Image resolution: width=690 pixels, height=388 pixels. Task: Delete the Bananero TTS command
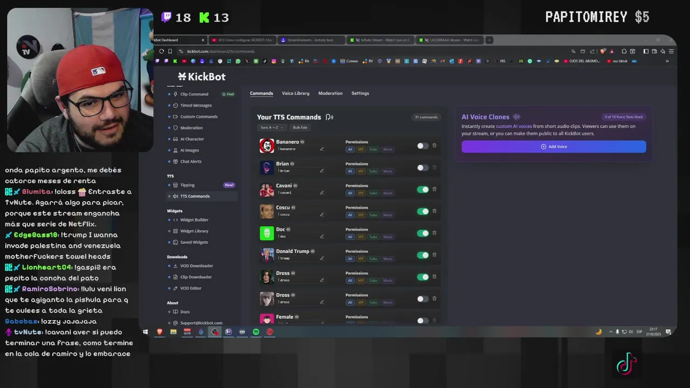coord(434,145)
